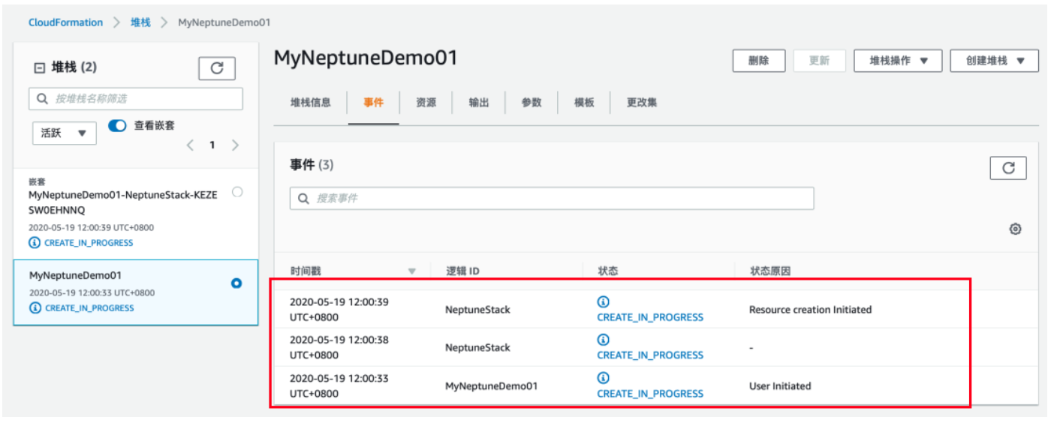Viewport: 1054px width, 426px height.
Task: Switch to 输出 tab
Action: click(479, 103)
